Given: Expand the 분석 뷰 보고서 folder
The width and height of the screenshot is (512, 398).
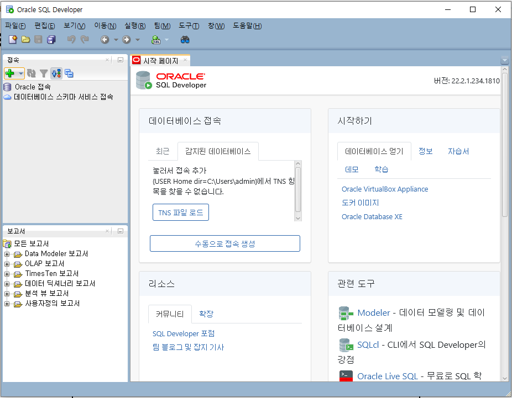Looking at the screenshot, I should pyautogui.click(x=7, y=294).
